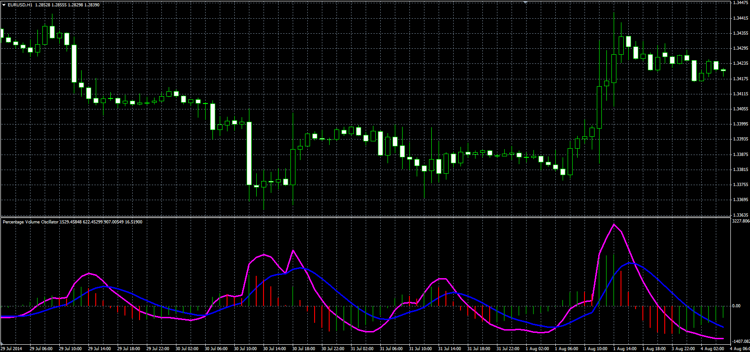Click the 31 Jul 10:00 time label
Screen dimensions: 750x352
[420, 349]
